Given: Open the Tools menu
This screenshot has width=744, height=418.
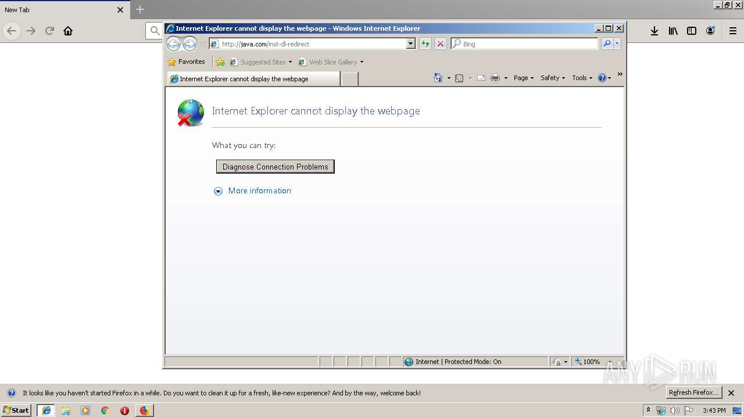Looking at the screenshot, I should (582, 78).
